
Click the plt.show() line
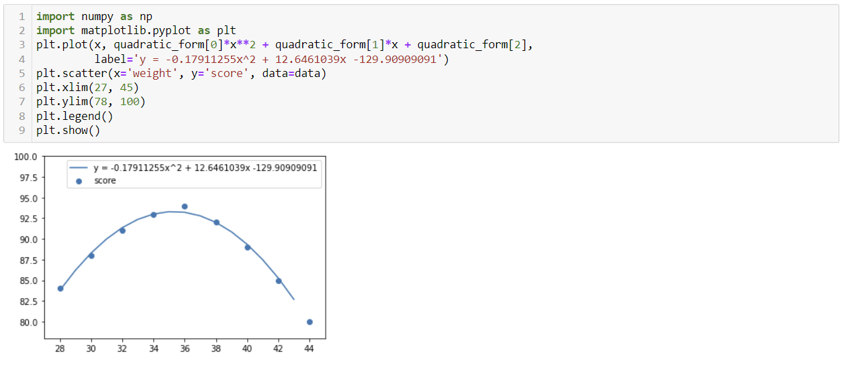tap(68, 130)
